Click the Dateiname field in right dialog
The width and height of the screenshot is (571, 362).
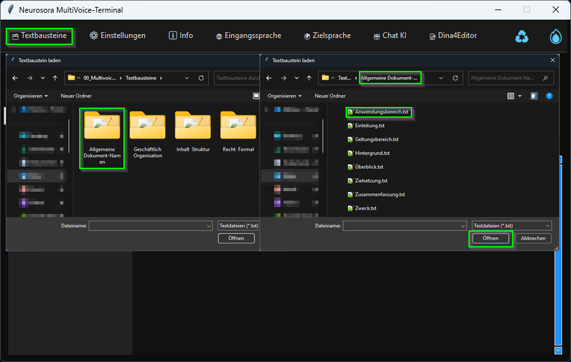coord(404,225)
